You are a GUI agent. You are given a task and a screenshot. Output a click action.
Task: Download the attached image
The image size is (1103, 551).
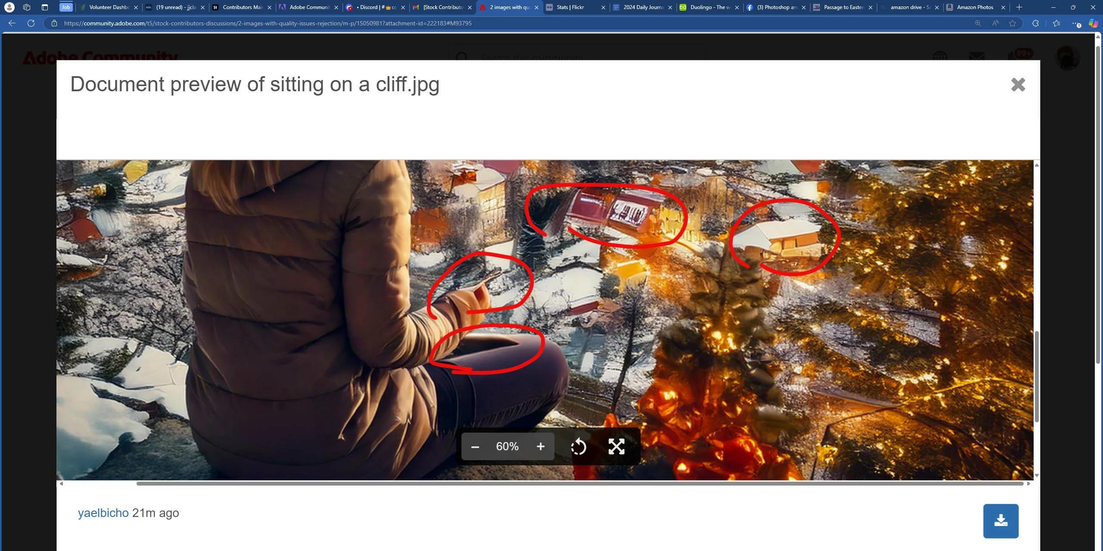(x=1000, y=521)
